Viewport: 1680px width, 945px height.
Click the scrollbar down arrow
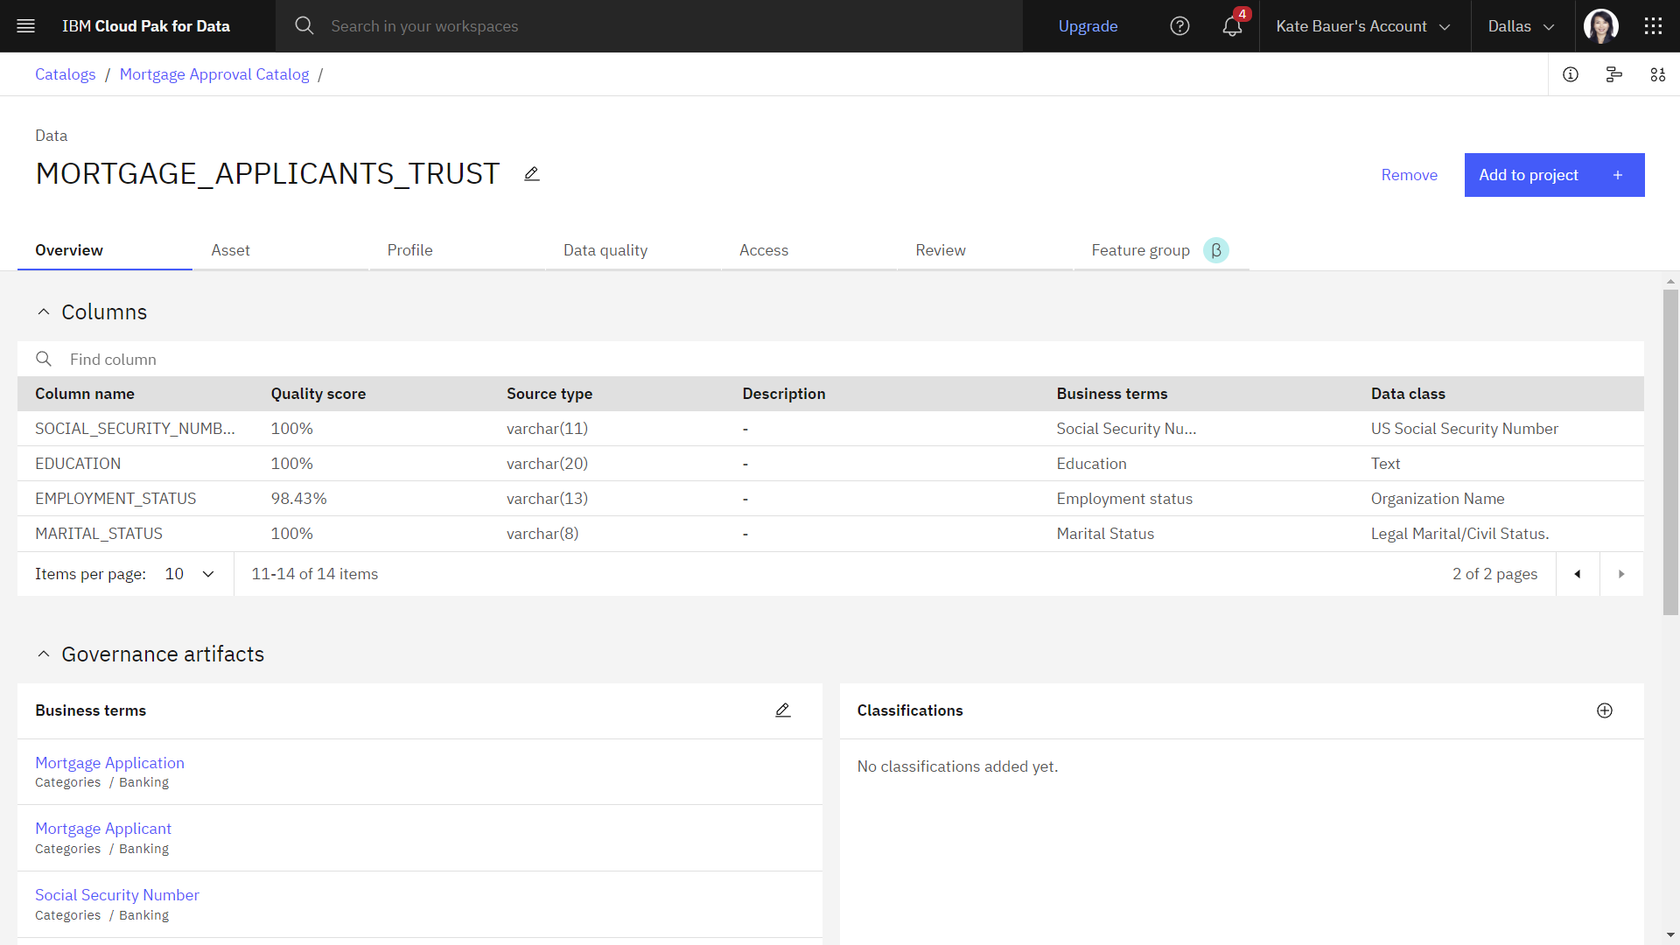pyautogui.click(x=1670, y=935)
